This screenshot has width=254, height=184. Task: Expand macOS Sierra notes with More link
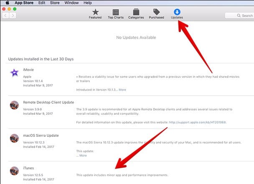[83, 156]
